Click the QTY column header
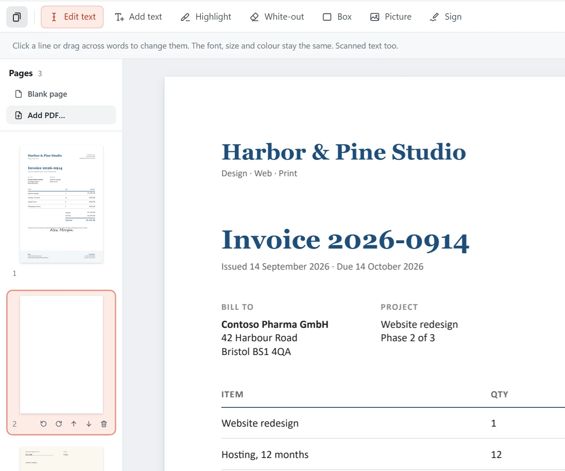Image resolution: width=565 pixels, height=471 pixels. point(500,394)
